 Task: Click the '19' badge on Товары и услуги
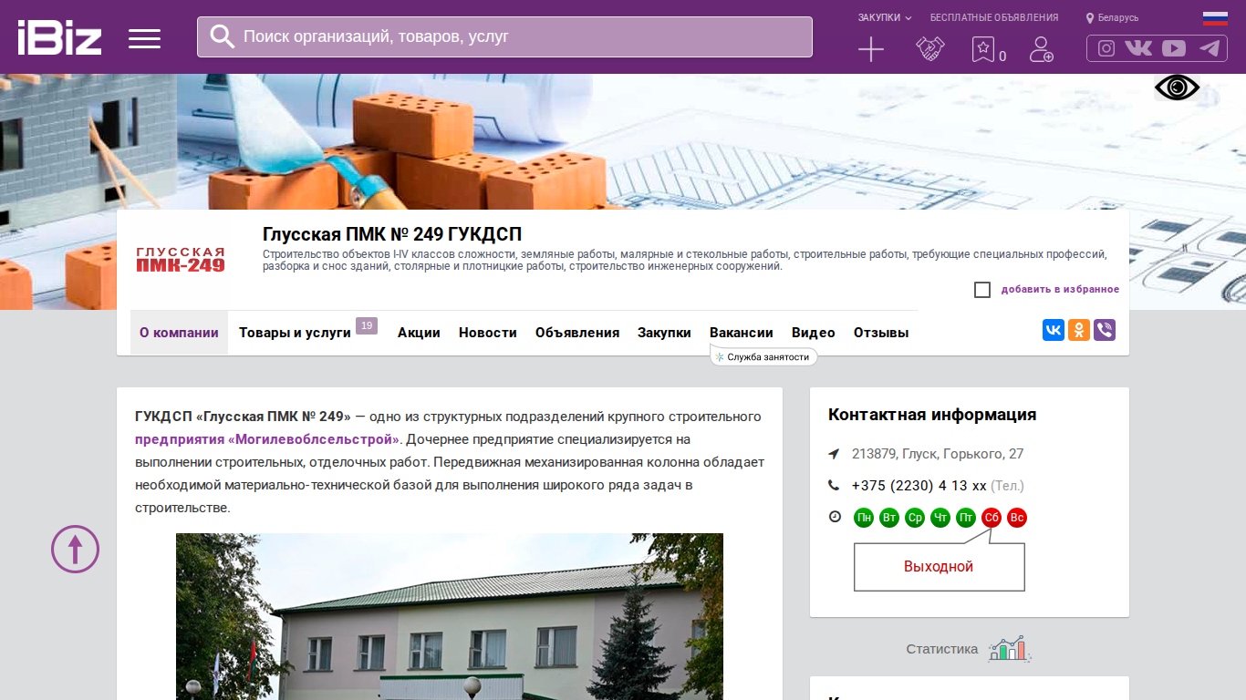tap(367, 325)
